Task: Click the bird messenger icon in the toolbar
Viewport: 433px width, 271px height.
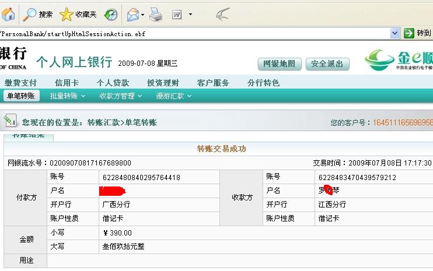Action: 223,15
